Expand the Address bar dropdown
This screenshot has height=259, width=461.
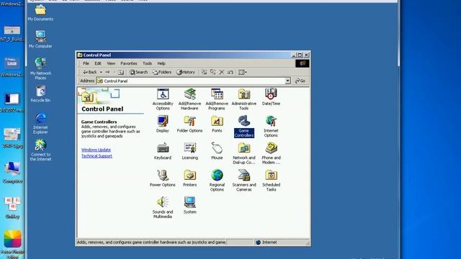(x=287, y=81)
